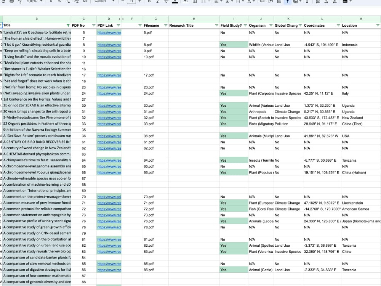Open the fill color picker

(x=186, y=2)
